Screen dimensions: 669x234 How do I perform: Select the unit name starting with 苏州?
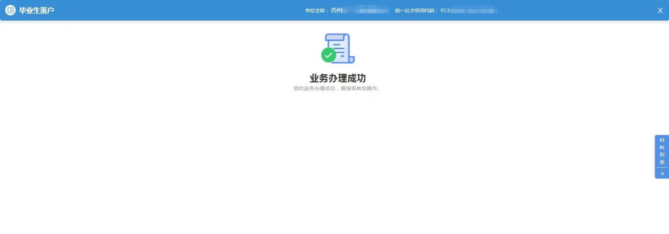(x=337, y=10)
